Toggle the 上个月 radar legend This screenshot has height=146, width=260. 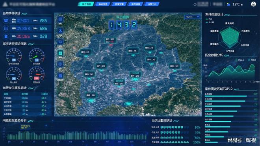[x=210, y=22]
